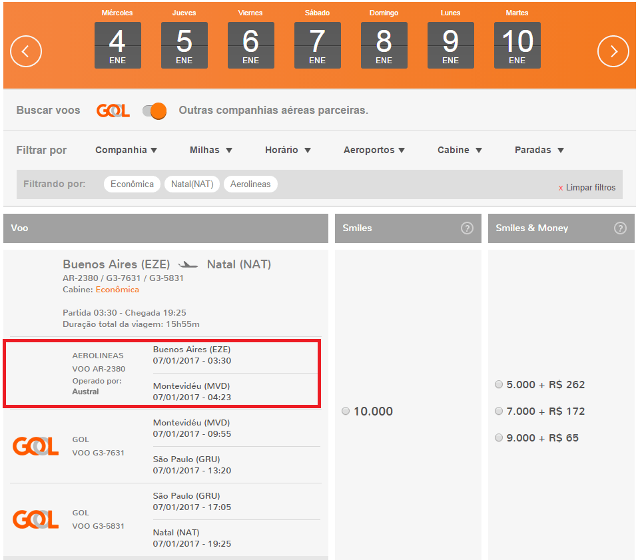Screen dimensions: 638x560
Task: Clear all filters with Limpar filtros
Action: point(587,188)
